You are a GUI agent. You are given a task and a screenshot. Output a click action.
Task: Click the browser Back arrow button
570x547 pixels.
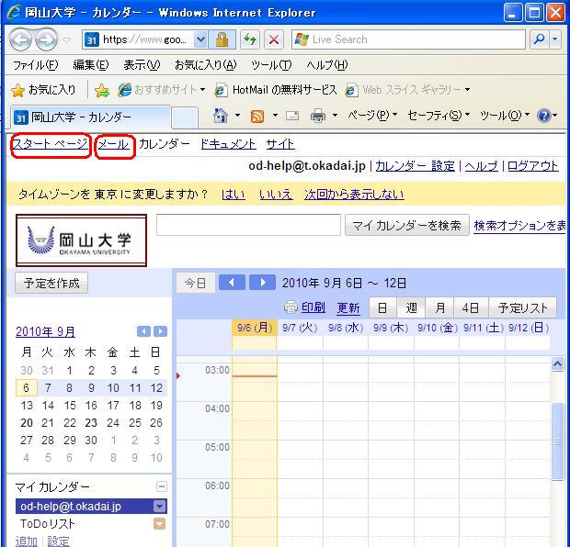click(19, 39)
